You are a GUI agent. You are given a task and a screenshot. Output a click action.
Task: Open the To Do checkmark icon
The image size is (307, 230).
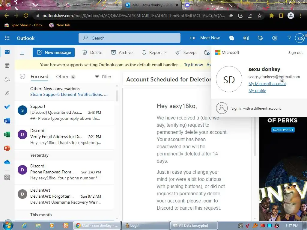7,107
